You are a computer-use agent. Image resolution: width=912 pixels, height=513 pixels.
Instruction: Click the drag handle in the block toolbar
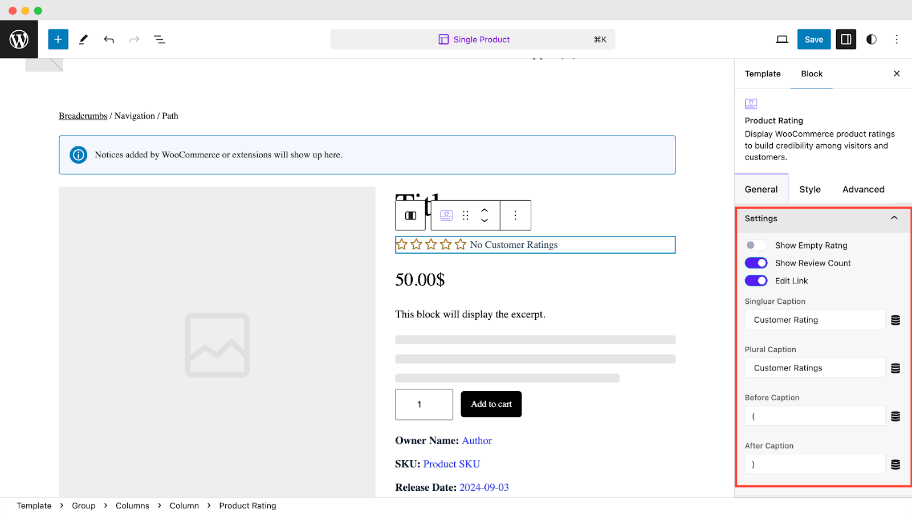[x=465, y=215]
